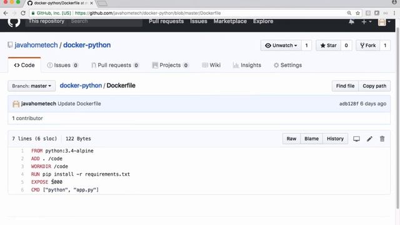Open commit adb128f

(x=349, y=104)
